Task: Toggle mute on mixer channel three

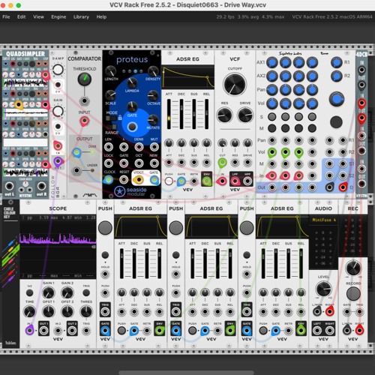Action: point(298,128)
